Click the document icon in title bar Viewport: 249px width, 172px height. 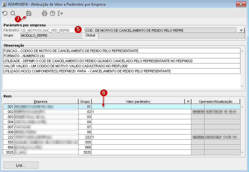point(4,4)
